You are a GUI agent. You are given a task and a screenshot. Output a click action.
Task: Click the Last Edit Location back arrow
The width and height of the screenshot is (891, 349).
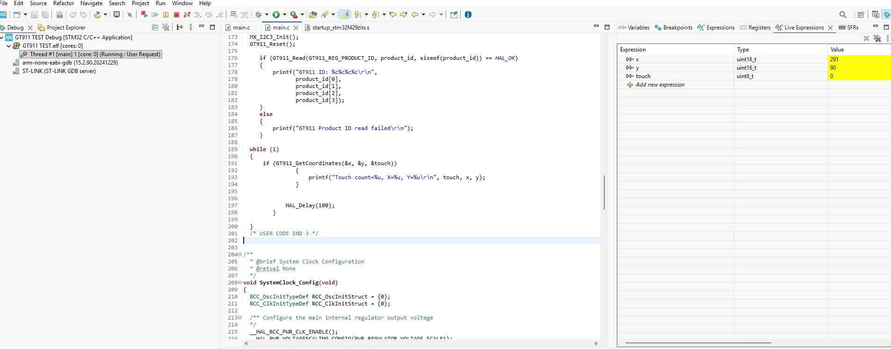click(x=393, y=15)
